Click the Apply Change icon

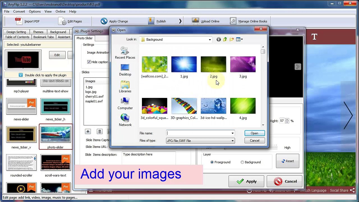pyautogui.click(x=104, y=21)
